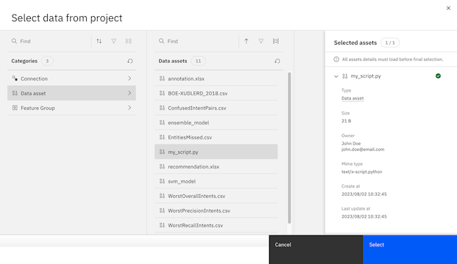
Task: Select WorstPrecisionIntents.csv asset
Action: (216, 210)
